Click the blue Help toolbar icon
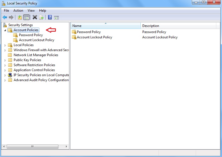The width and height of the screenshot is (222, 157). [50, 17]
